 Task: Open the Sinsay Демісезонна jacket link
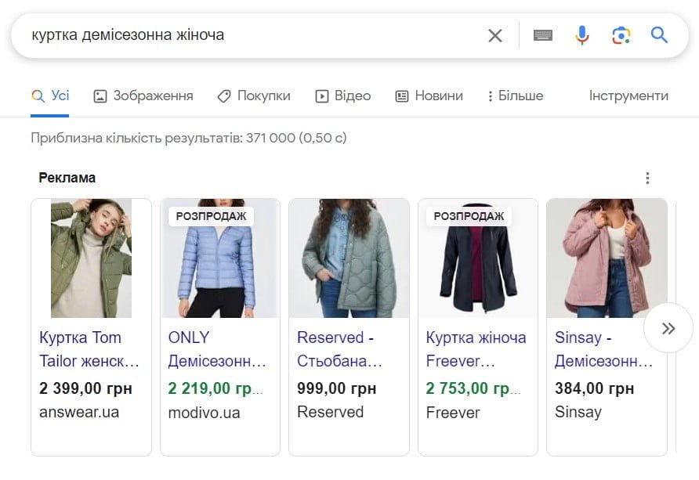tap(603, 349)
